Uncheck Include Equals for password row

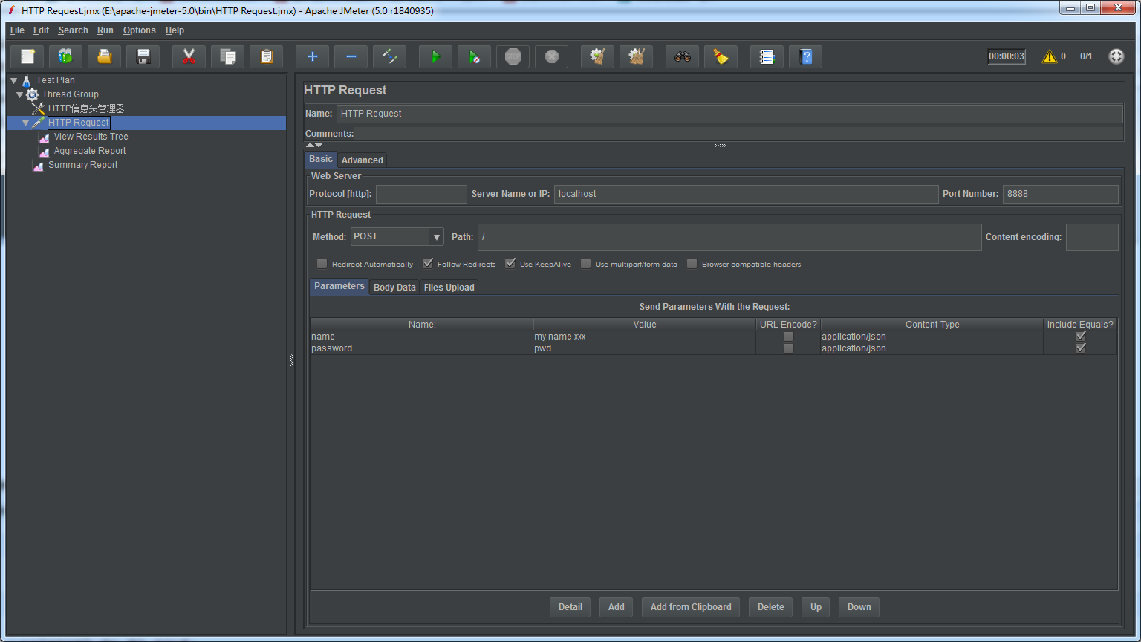point(1080,348)
